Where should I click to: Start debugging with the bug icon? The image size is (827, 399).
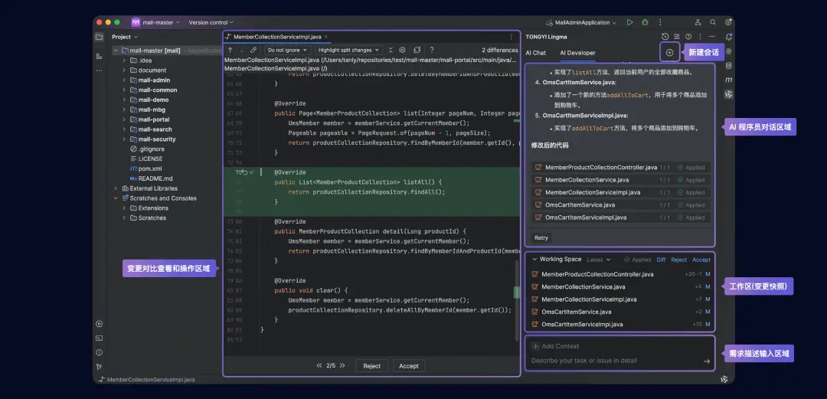click(645, 23)
